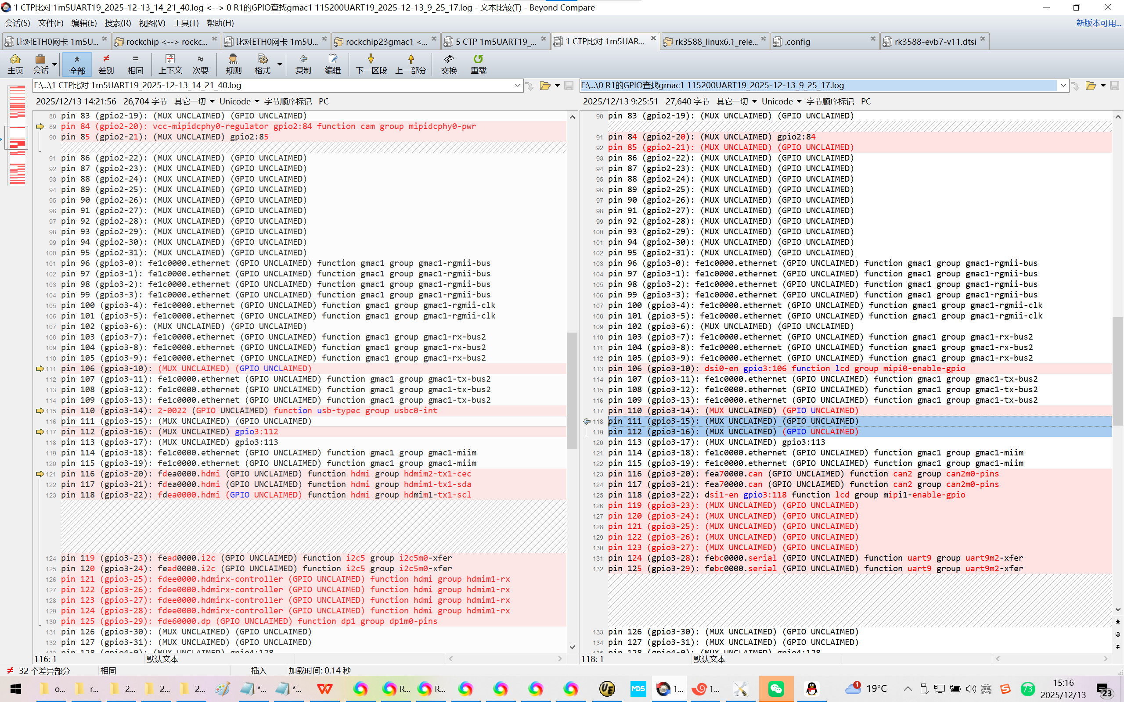Click the 交换 swap sides icon
The image size is (1124, 702).
point(449,64)
